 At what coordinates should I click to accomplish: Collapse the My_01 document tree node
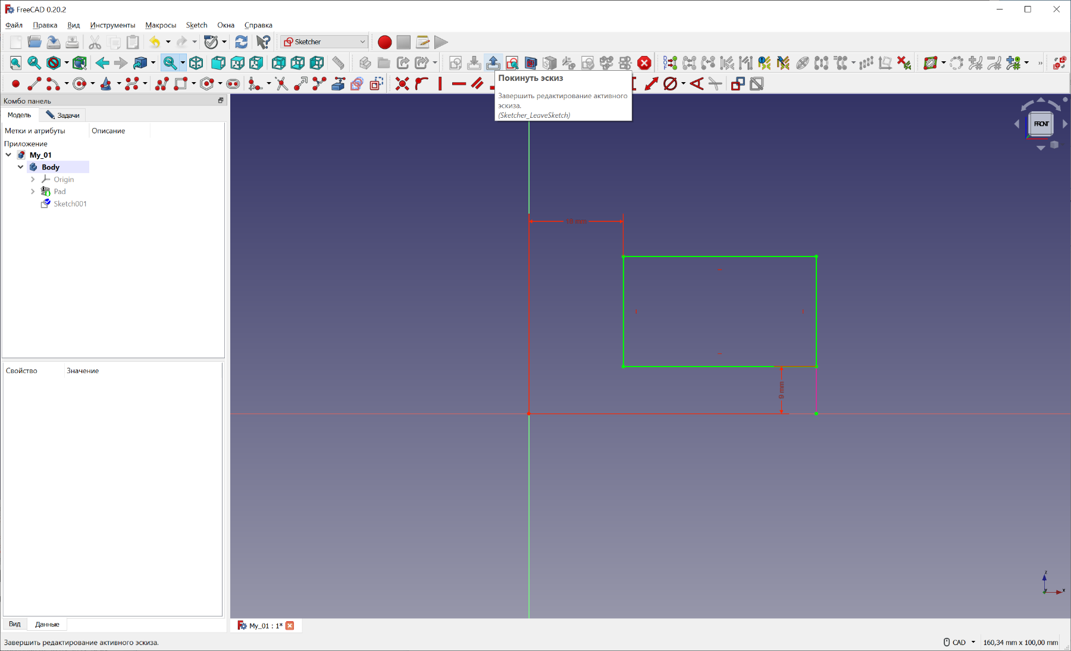[x=8, y=155]
